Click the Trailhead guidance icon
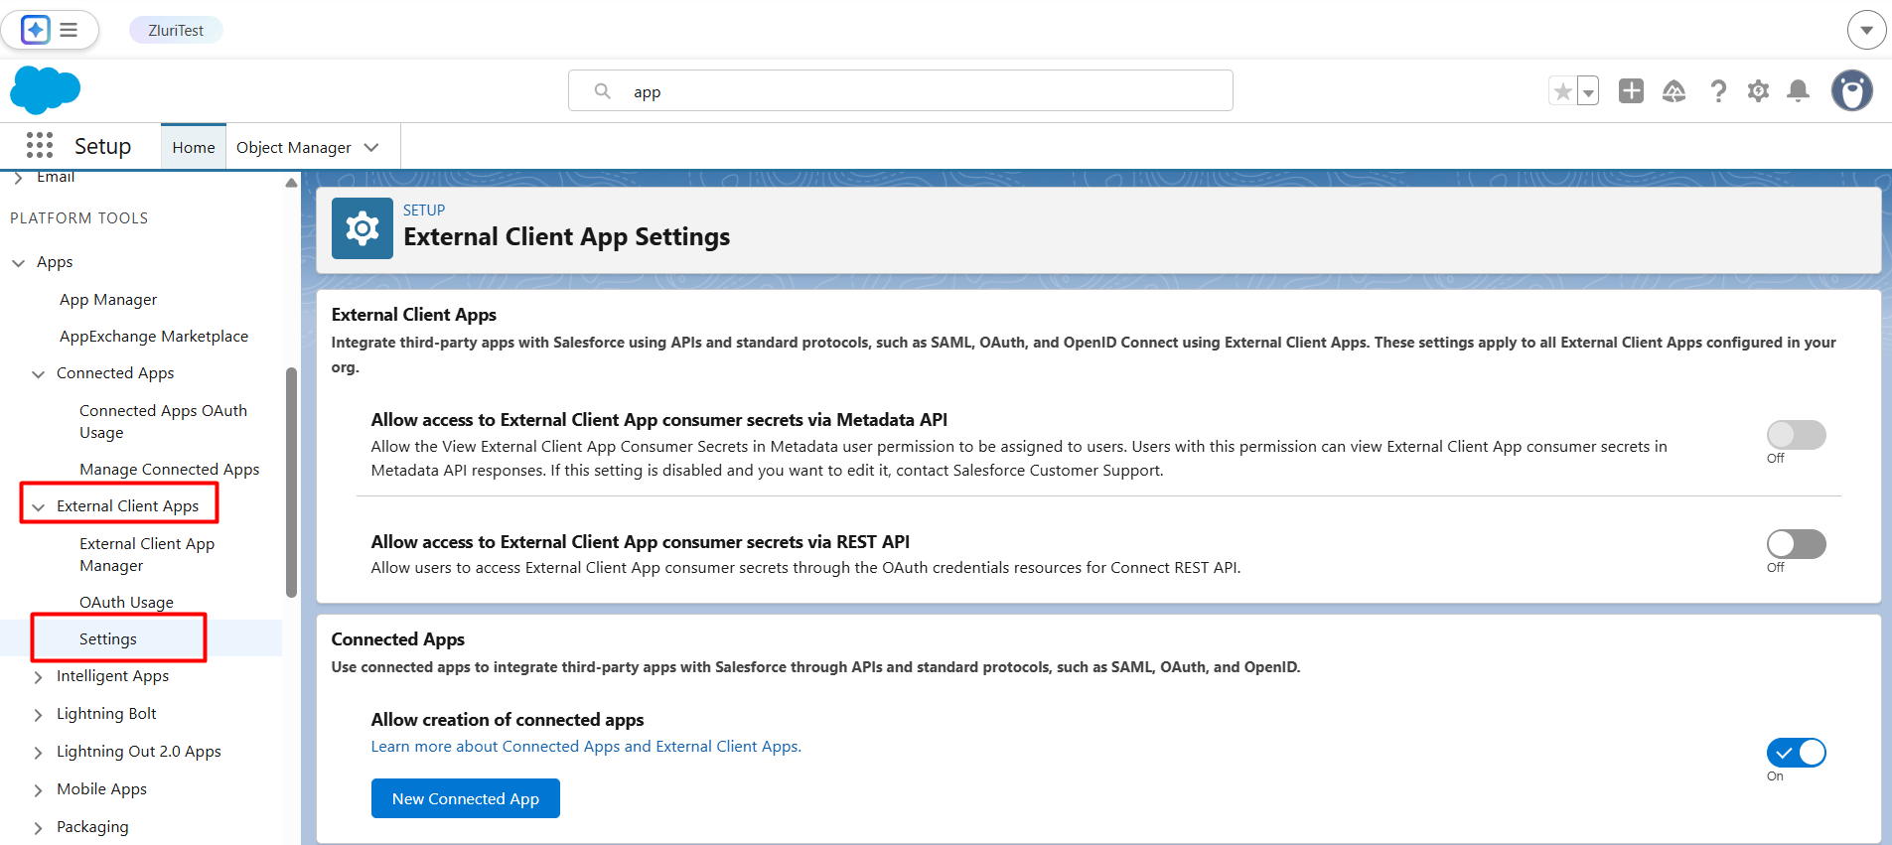The image size is (1892, 845). tap(1674, 91)
